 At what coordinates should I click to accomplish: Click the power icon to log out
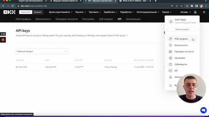click(170, 85)
